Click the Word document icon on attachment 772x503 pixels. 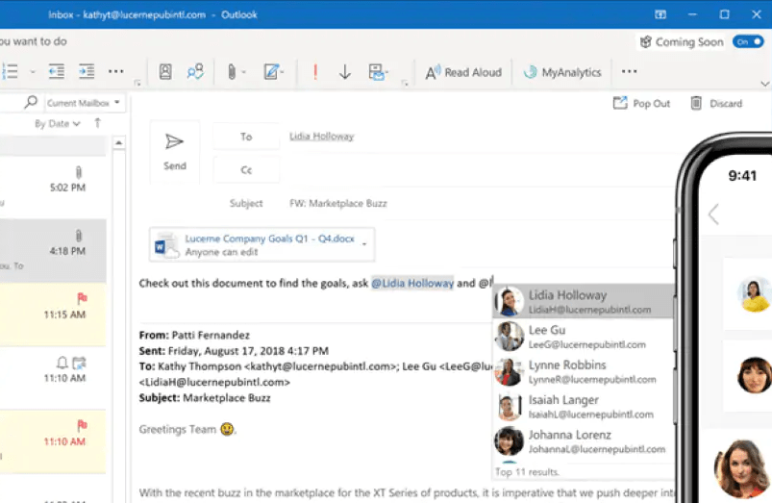point(166,245)
